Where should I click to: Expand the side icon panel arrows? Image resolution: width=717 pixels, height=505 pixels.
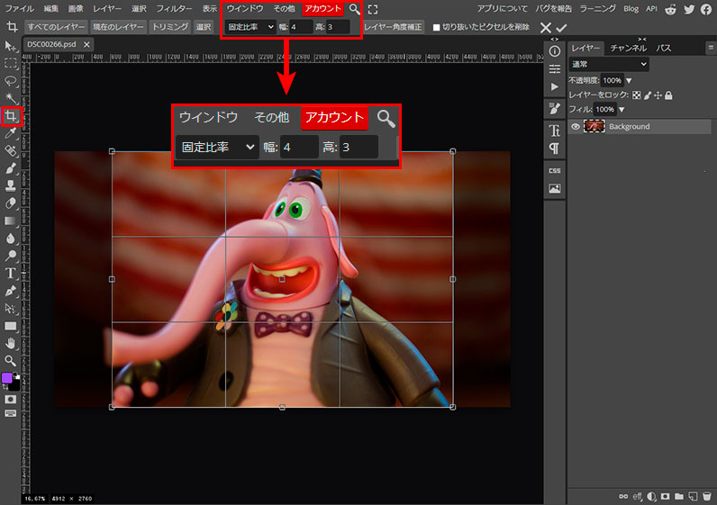pyautogui.click(x=555, y=40)
